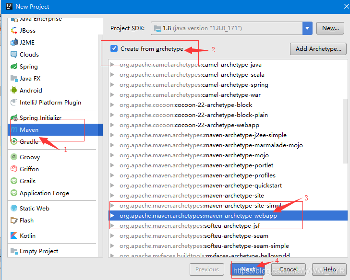The width and height of the screenshot is (350, 280).
Task: Select maven-archetype-profiles row
Action: 228,175
